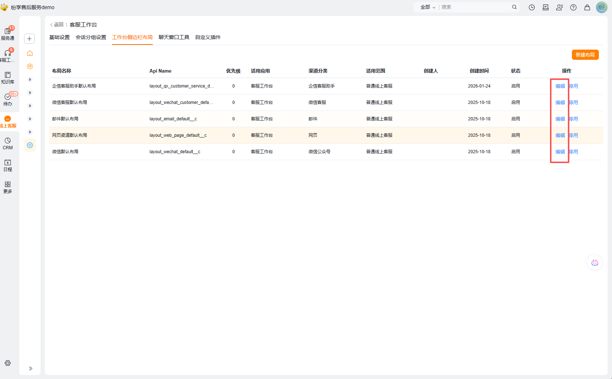Select the 微信默认布局 name cell

click(65, 152)
